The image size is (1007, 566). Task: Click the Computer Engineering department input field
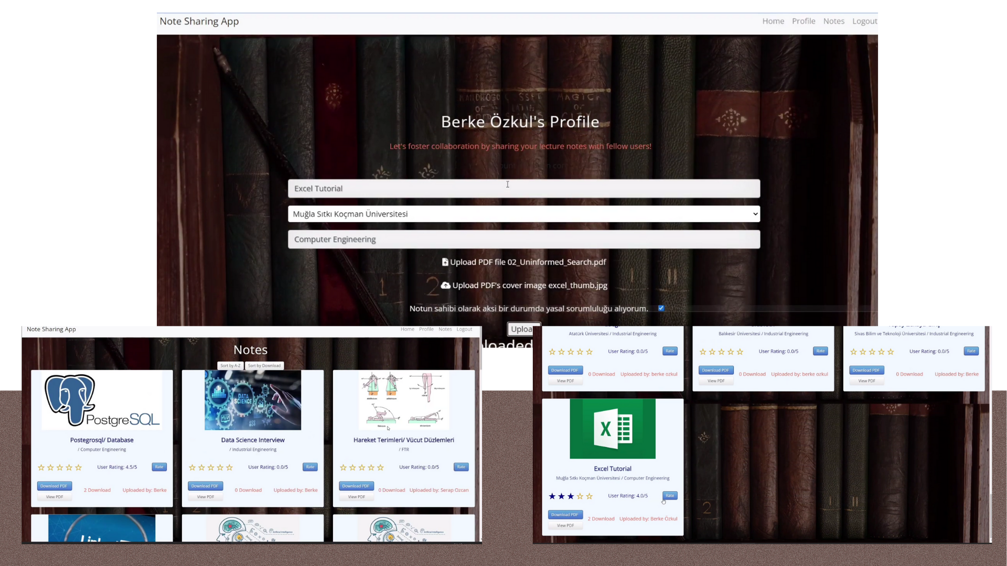(524, 240)
